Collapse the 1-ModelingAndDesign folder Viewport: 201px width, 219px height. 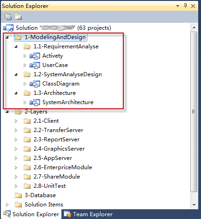pos(7,37)
